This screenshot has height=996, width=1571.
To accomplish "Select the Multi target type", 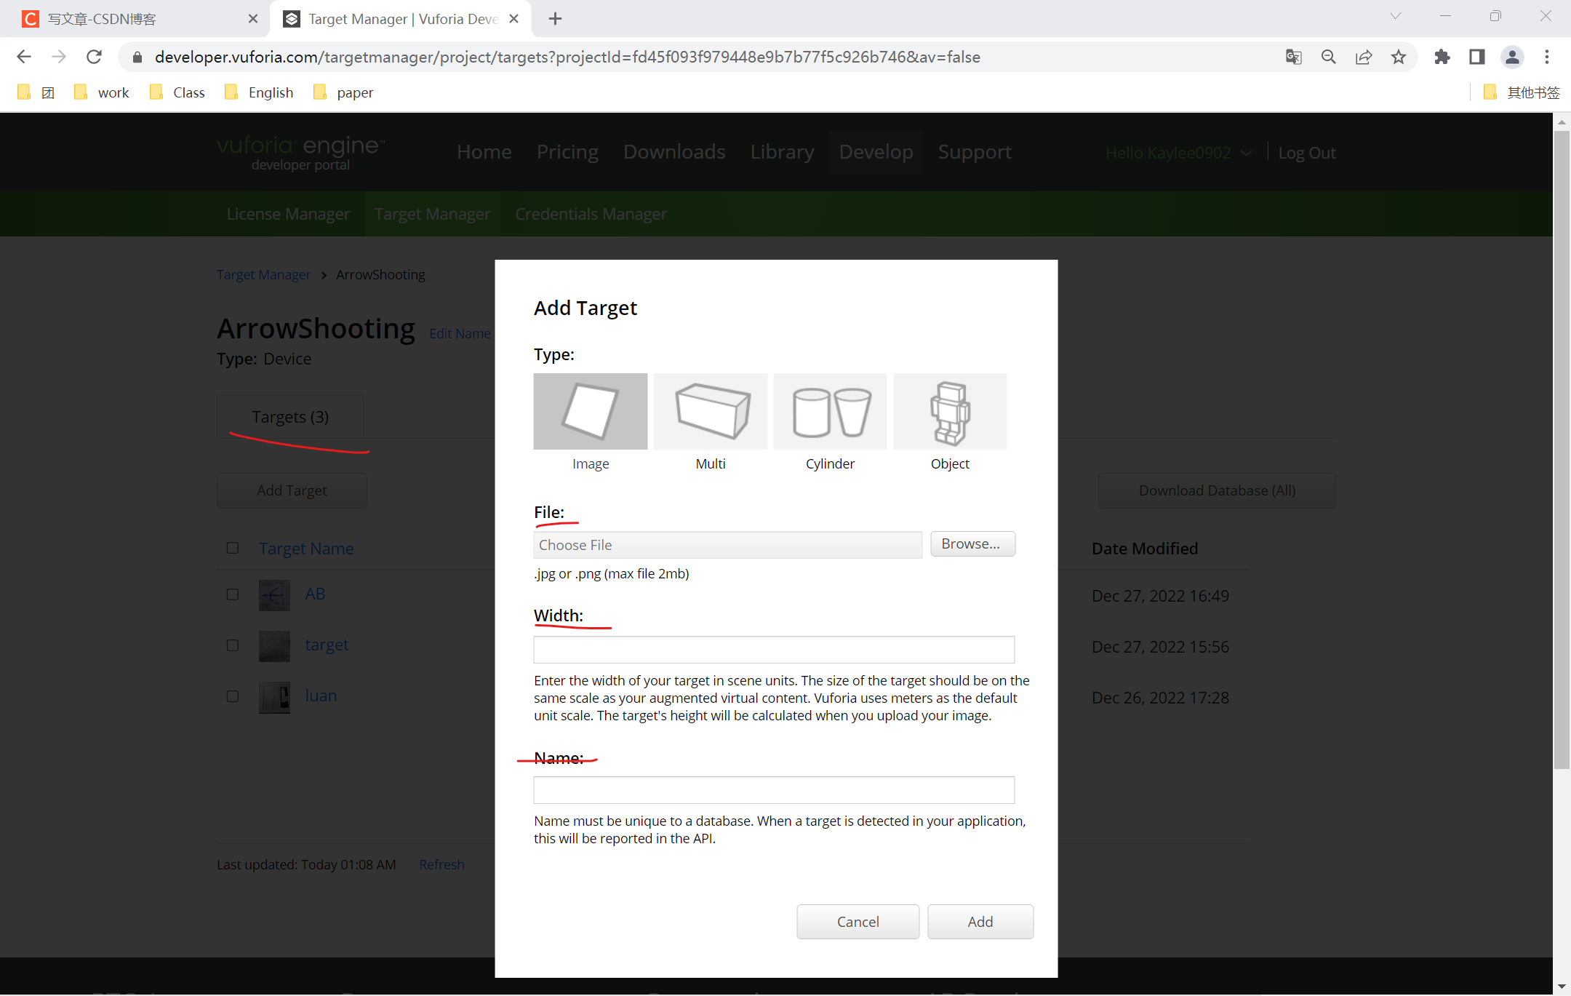I will tap(711, 411).
